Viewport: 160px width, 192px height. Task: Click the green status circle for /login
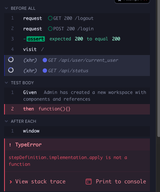50,29
